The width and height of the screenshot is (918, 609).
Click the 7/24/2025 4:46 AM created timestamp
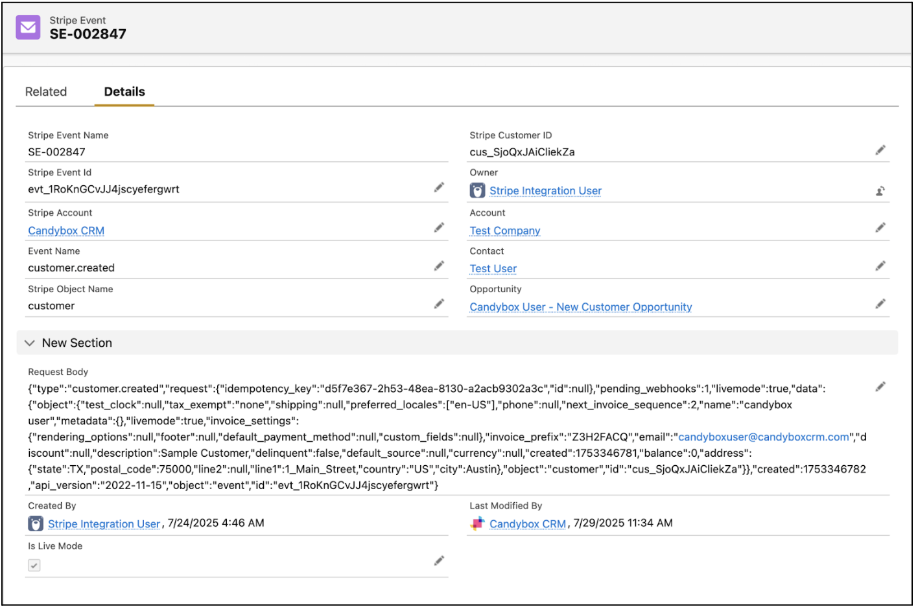[216, 523]
